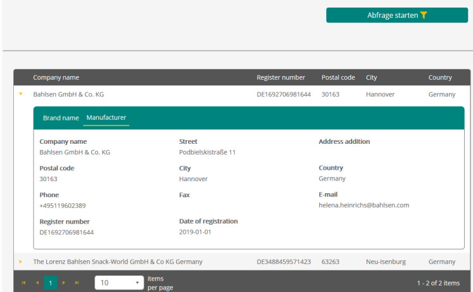Click registration date 2019-01-01
Screen dimensions: 473x292
195,232
